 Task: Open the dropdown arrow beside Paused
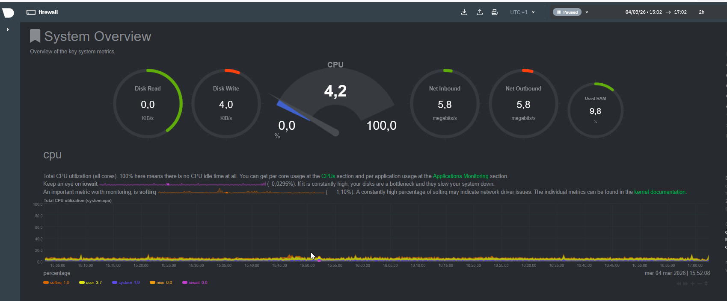pos(587,12)
